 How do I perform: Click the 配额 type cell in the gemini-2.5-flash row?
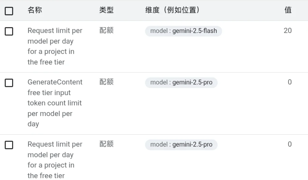tap(106, 31)
